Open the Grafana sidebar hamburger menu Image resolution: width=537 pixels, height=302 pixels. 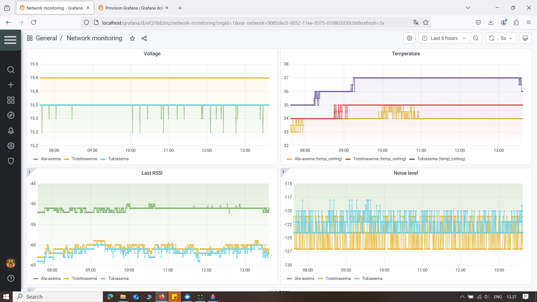(10, 40)
